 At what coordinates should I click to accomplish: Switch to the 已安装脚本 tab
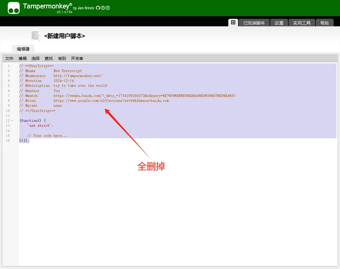pyautogui.click(x=254, y=23)
